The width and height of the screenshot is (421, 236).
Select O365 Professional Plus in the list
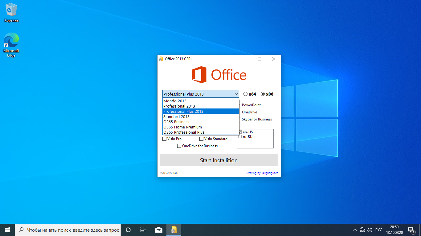pos(201,132)
